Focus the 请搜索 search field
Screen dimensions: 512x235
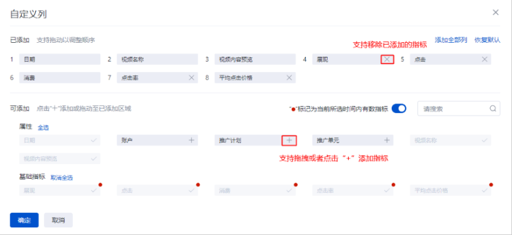[459, 109]
